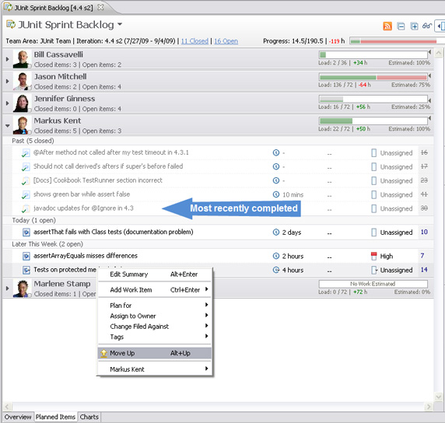
Task: Click Jason Mitchell's avatar photo
Action: (22, 81)
